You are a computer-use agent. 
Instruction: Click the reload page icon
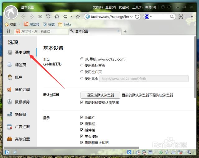(48, 16)
